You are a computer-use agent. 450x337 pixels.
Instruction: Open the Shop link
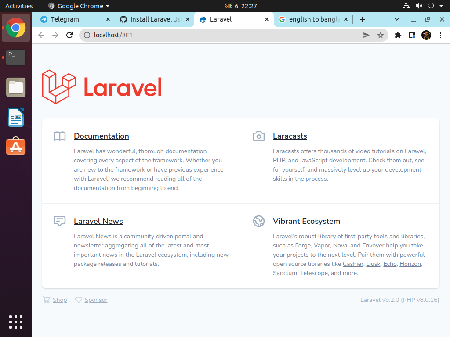[x=60, y=300]
